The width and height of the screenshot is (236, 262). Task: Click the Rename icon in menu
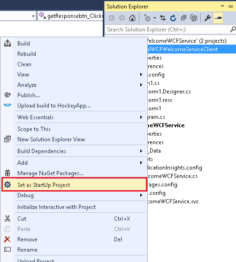[x=8, y=249]
